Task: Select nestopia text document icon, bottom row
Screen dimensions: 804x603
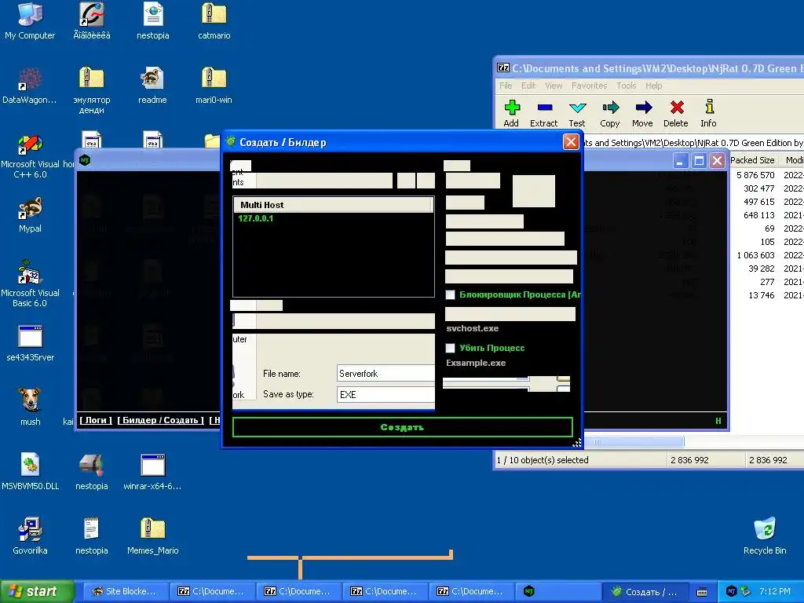Action: pyautogui.click(x=91, y=535)
